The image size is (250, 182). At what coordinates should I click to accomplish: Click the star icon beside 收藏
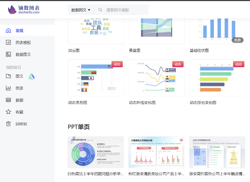(x=8, y=112)
